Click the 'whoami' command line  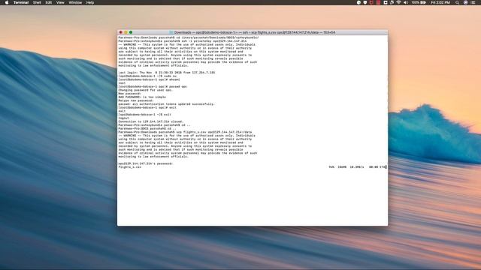tap(149, 79)
